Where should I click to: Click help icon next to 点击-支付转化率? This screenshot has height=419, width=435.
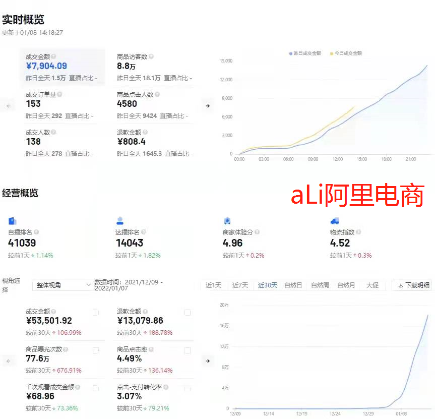click(x=166, y=387)
